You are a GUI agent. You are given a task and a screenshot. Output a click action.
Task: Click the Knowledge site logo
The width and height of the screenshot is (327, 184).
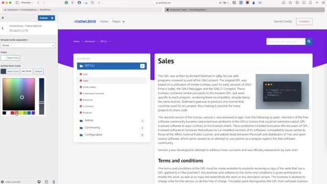tap(85, 21)
